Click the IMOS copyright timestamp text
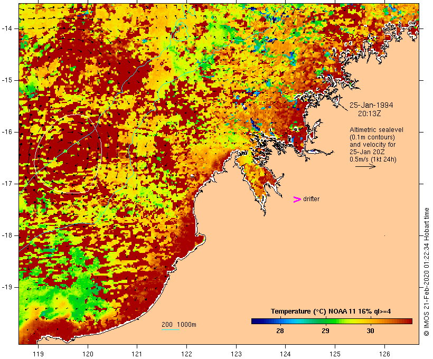The height and width of the screenshot is (359, 433). [x=426, y=272]
